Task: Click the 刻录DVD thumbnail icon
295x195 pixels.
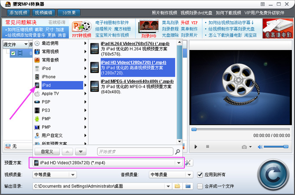Action: [148, 27]
